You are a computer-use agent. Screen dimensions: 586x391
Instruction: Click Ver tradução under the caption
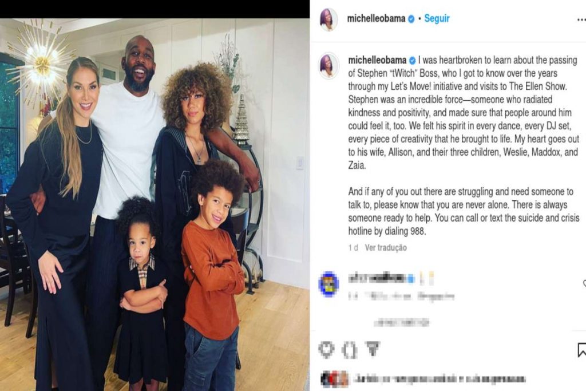coord(386,247)
